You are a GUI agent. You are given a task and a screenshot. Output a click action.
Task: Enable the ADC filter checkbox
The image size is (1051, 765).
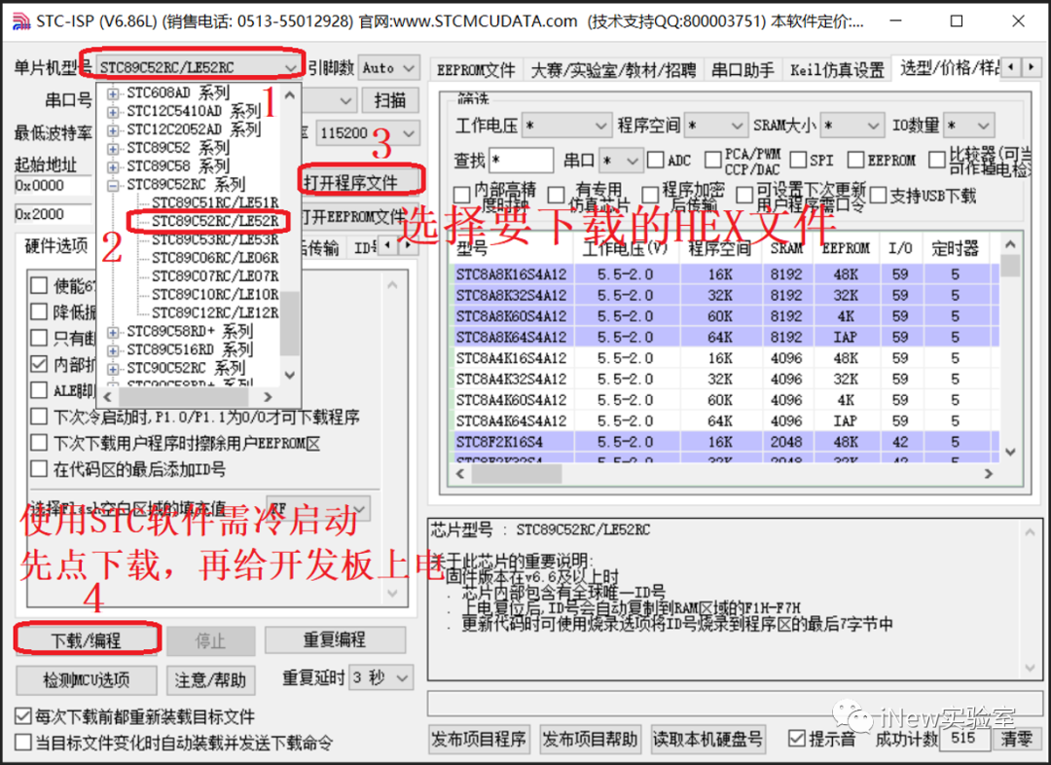656,161
